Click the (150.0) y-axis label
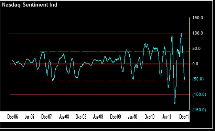Image resolution: width=215 pixels, height=131 pixels. [x=199, y=110]
